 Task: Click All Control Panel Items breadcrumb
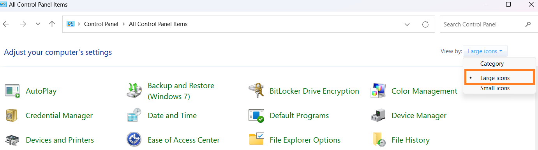coord(158,24)
